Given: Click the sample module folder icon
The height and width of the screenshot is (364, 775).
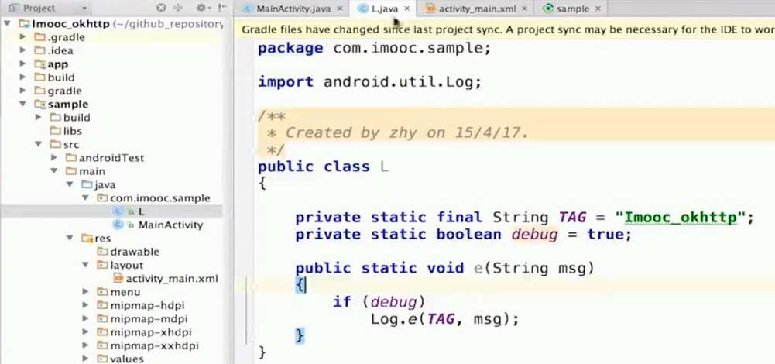Looking at the screenshot, I should (x=40, y=104).
